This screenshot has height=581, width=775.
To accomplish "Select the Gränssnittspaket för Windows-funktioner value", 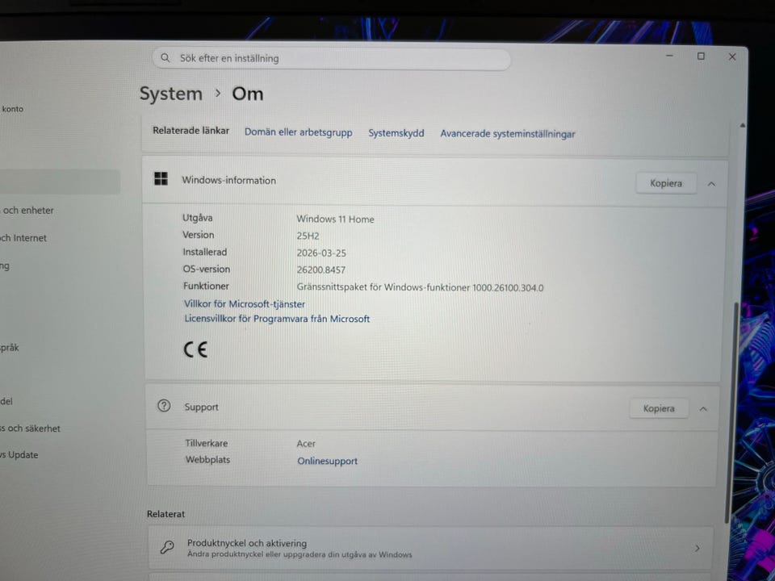I will [x=420, y=287].
